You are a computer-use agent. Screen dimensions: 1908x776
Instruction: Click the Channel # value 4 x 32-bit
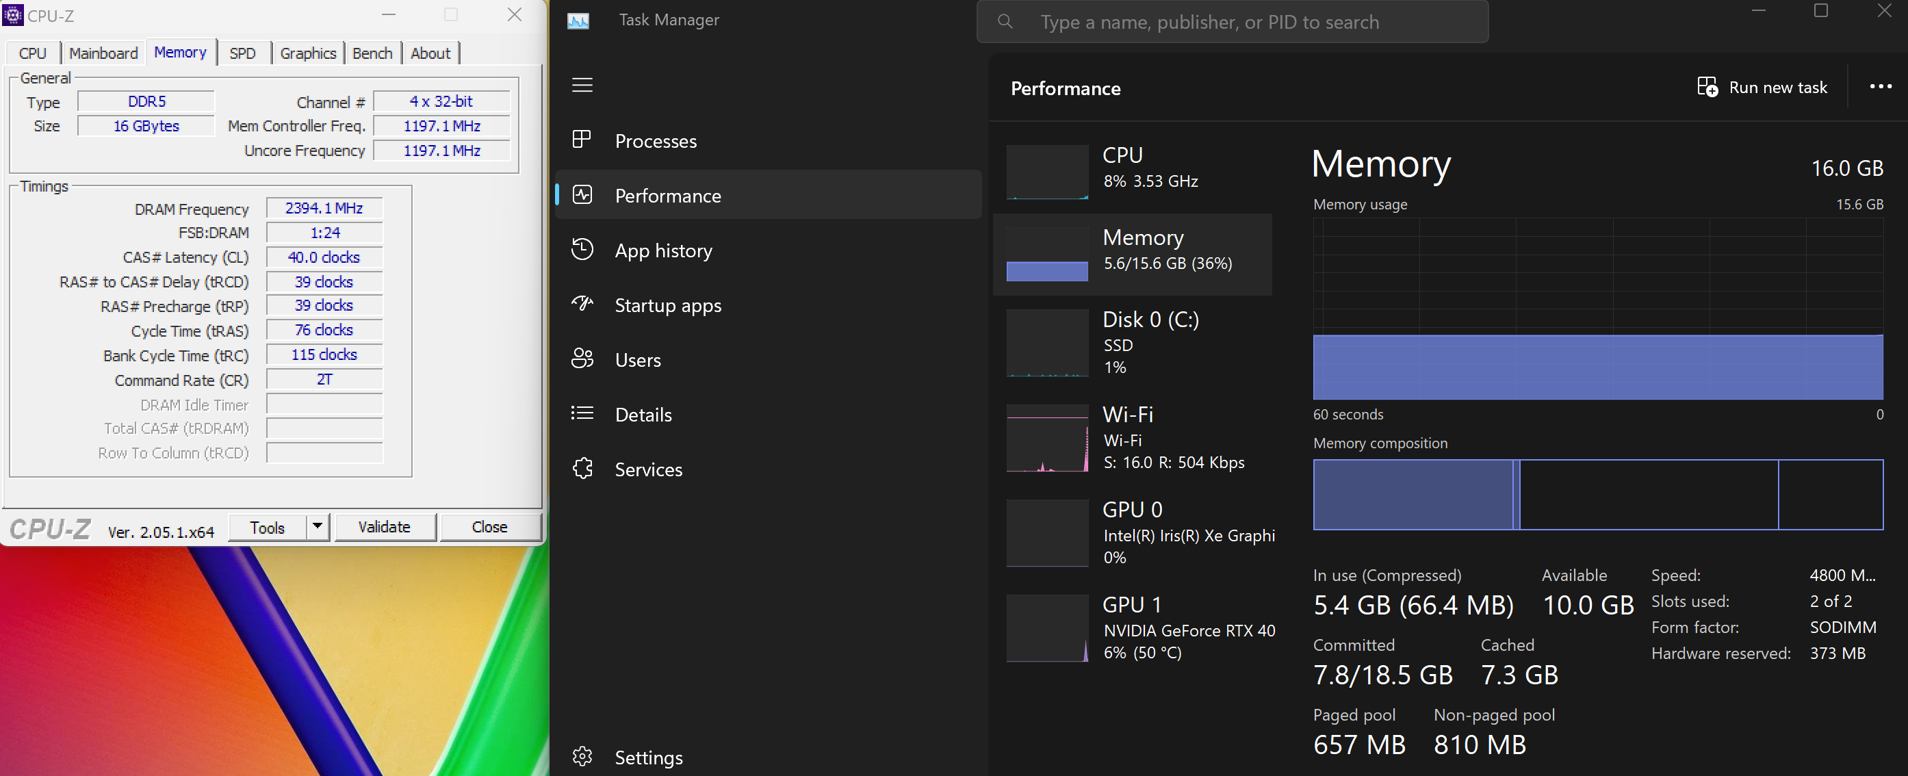tap(441, 101)
